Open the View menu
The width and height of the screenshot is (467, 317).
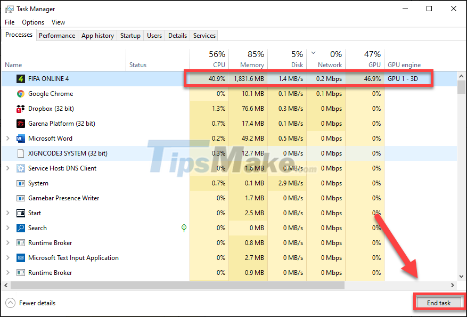pos(58,22)
